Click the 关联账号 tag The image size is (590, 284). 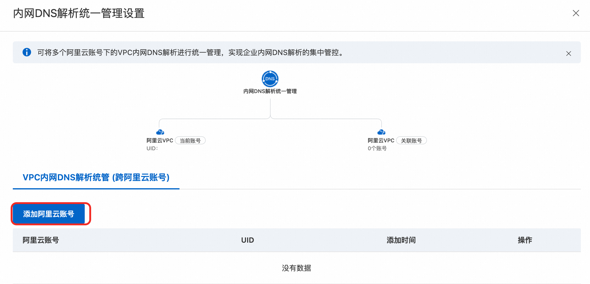(411, 140)
